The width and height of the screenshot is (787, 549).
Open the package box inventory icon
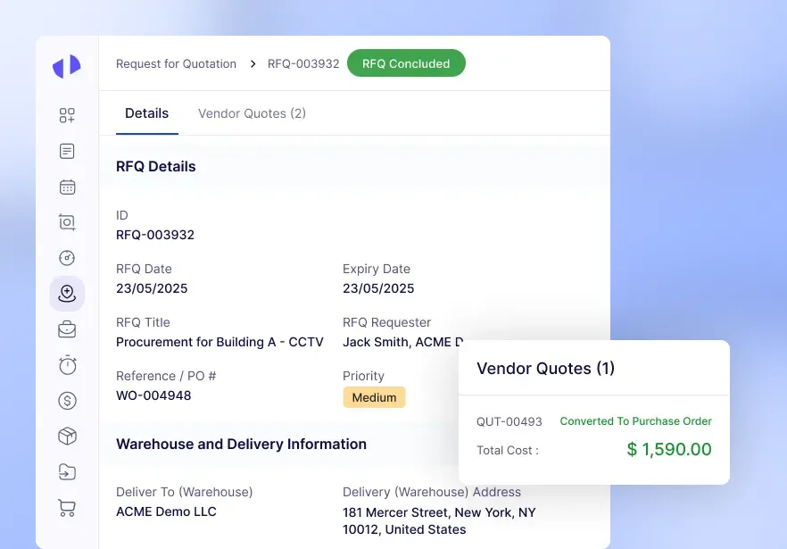(67, 436)
